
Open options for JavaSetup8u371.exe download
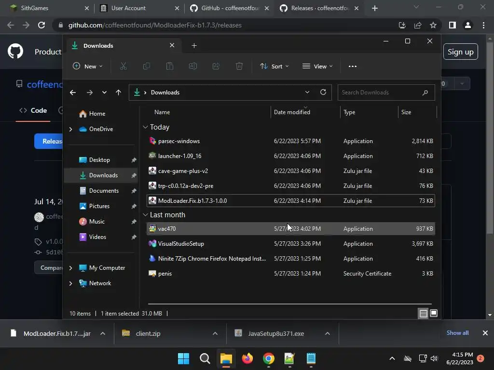click(328, 333)
